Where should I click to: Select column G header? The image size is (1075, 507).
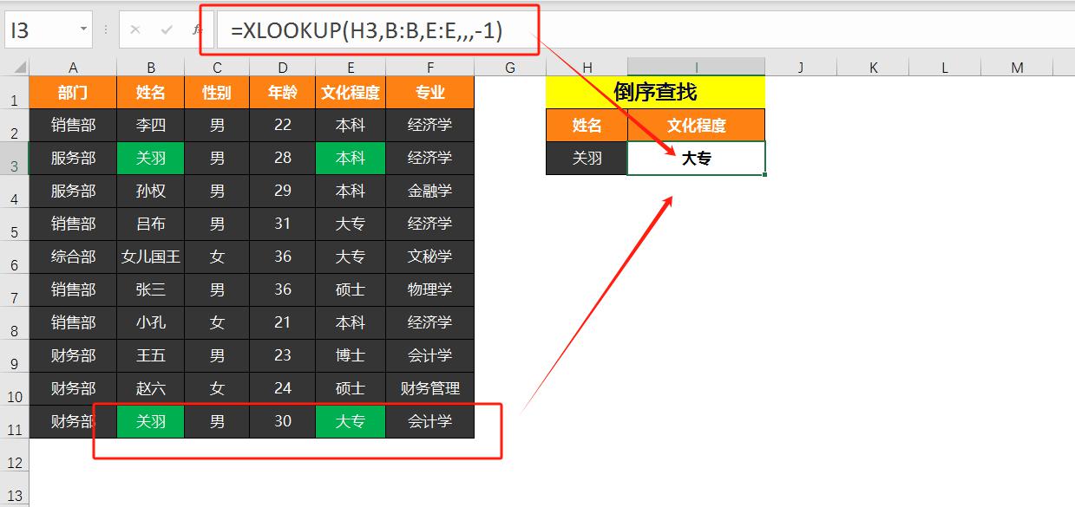pyautogui.click(x=510, y=68)
